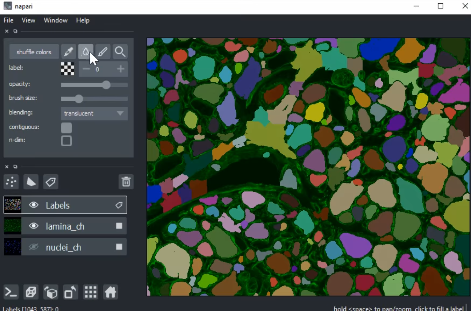
Task: Open the console terminal icon
Action: click(11, 292)
